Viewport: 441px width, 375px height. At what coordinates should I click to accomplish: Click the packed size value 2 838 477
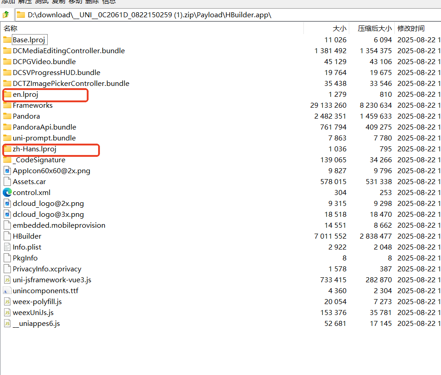pyautogui.click(x=376, y=236)
